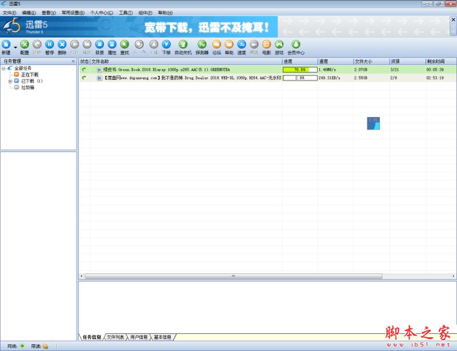Open the 论坛 forum icon
This screenshot has height=351, width=457.
tap(217, 45)
